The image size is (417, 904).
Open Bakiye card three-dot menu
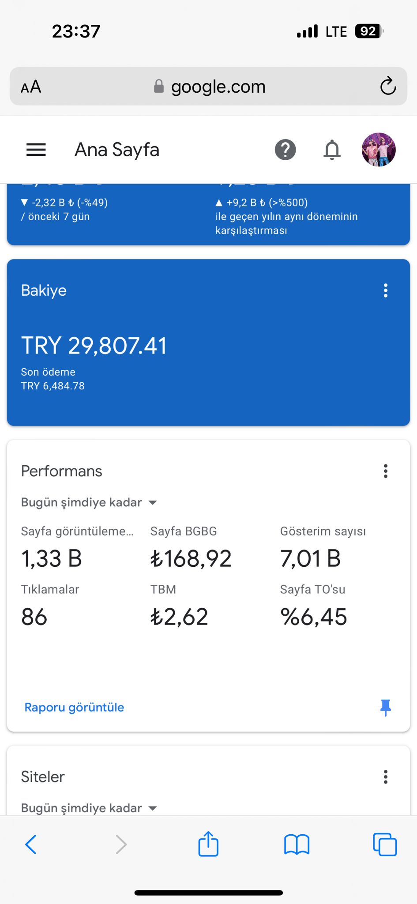(386, 290)
